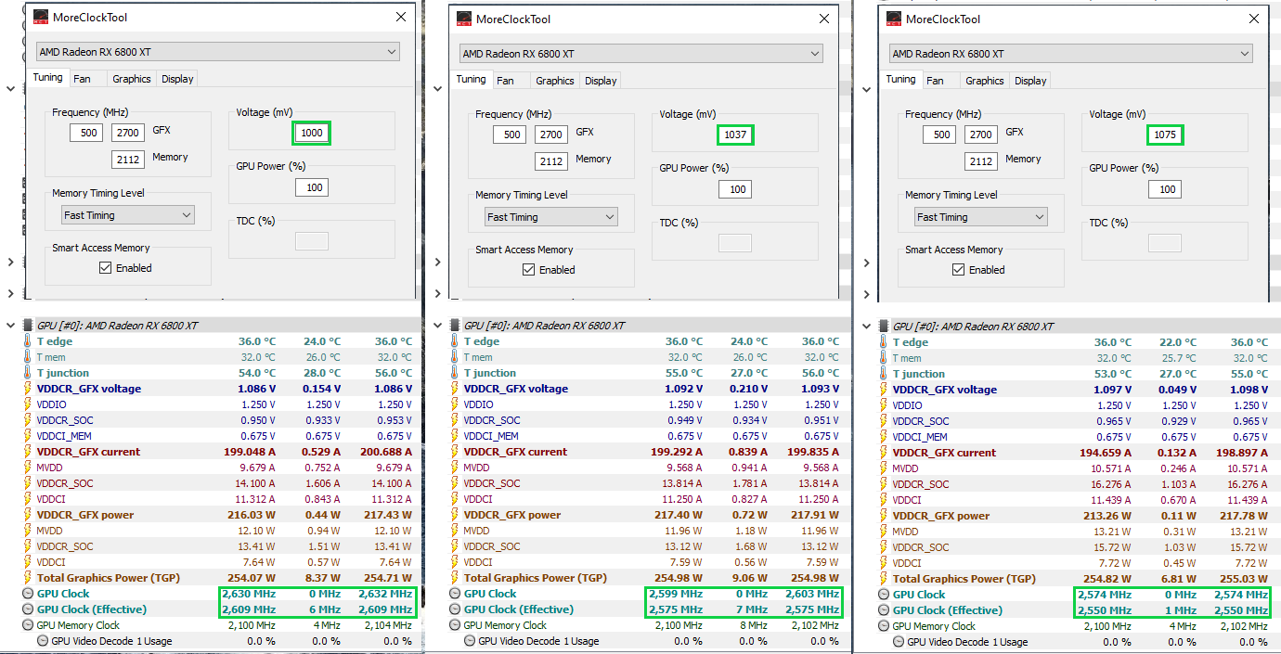Switch to Fan tab in 1000 mV window
Screen dimensions: 1281x654
pos(83,79)
